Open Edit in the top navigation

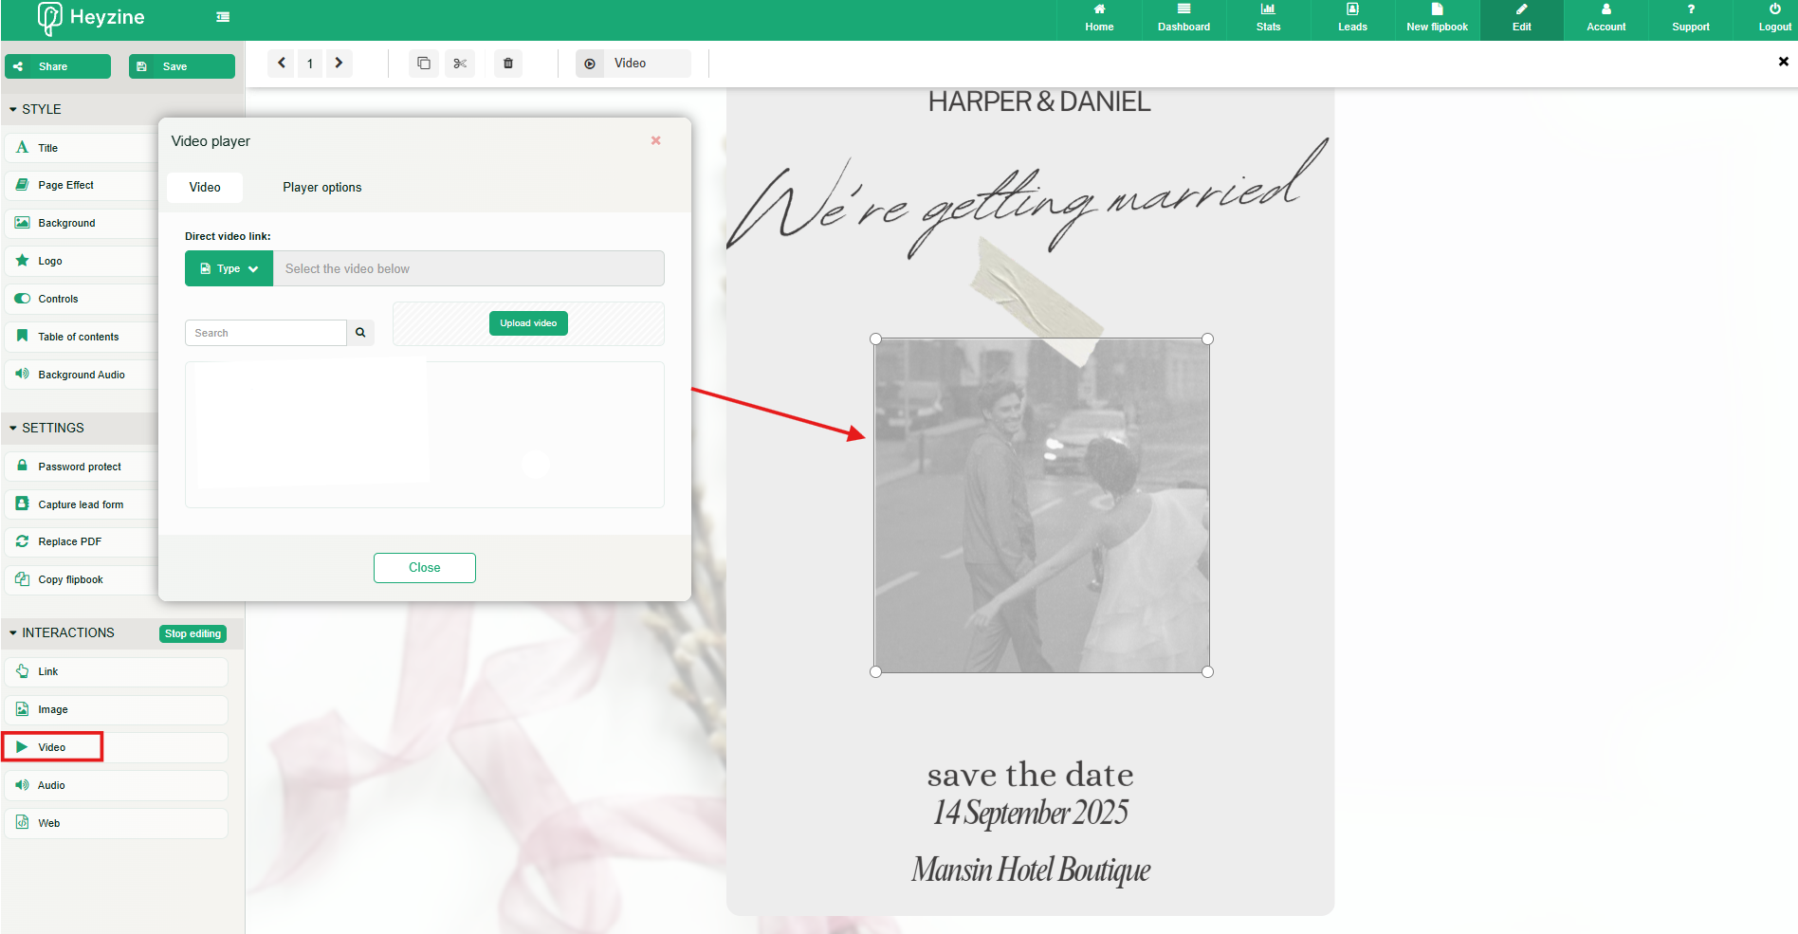coord(1521,18)
